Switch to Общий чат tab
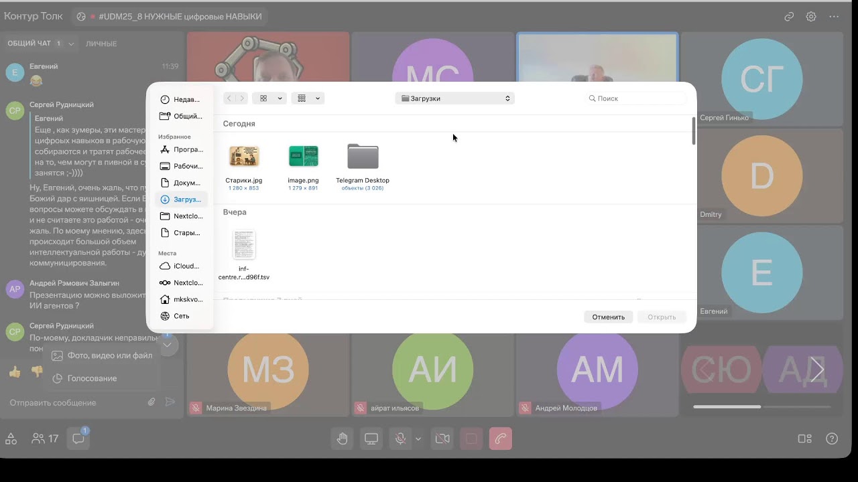This screenshot has height=482, width=858. (29, 44)
